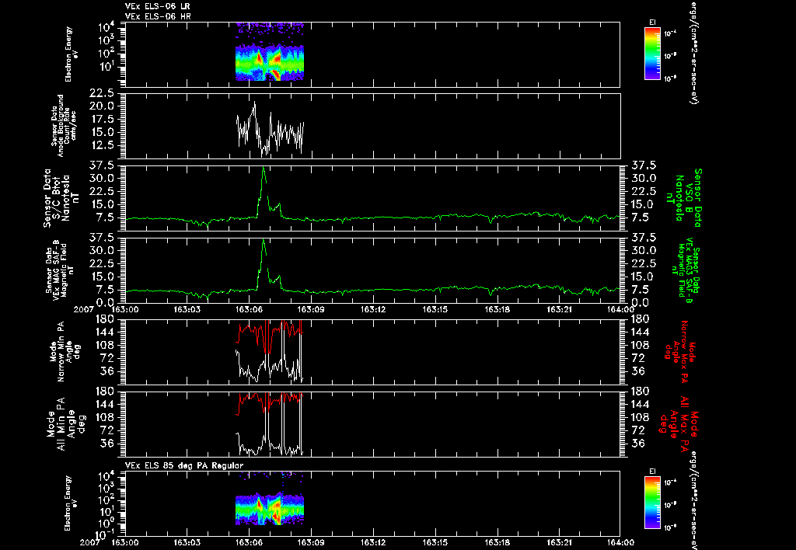The width and height of the screenshot is (796, 550).
Task: Click the "Mode Narrow Min PA Angle" axis label
Action: click(64, 351)
